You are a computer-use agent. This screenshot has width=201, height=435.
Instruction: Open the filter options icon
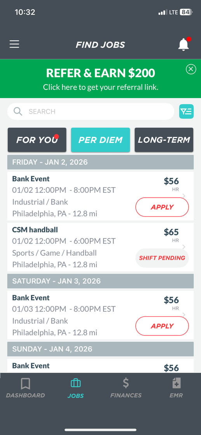tap(186, 112)
